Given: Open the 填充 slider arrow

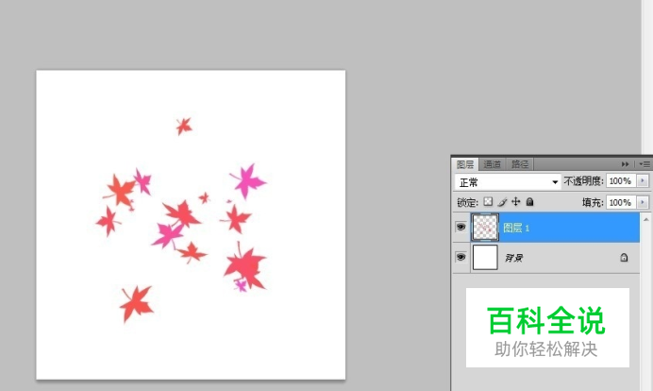Looking at the screenshot, I should (643, 203).
